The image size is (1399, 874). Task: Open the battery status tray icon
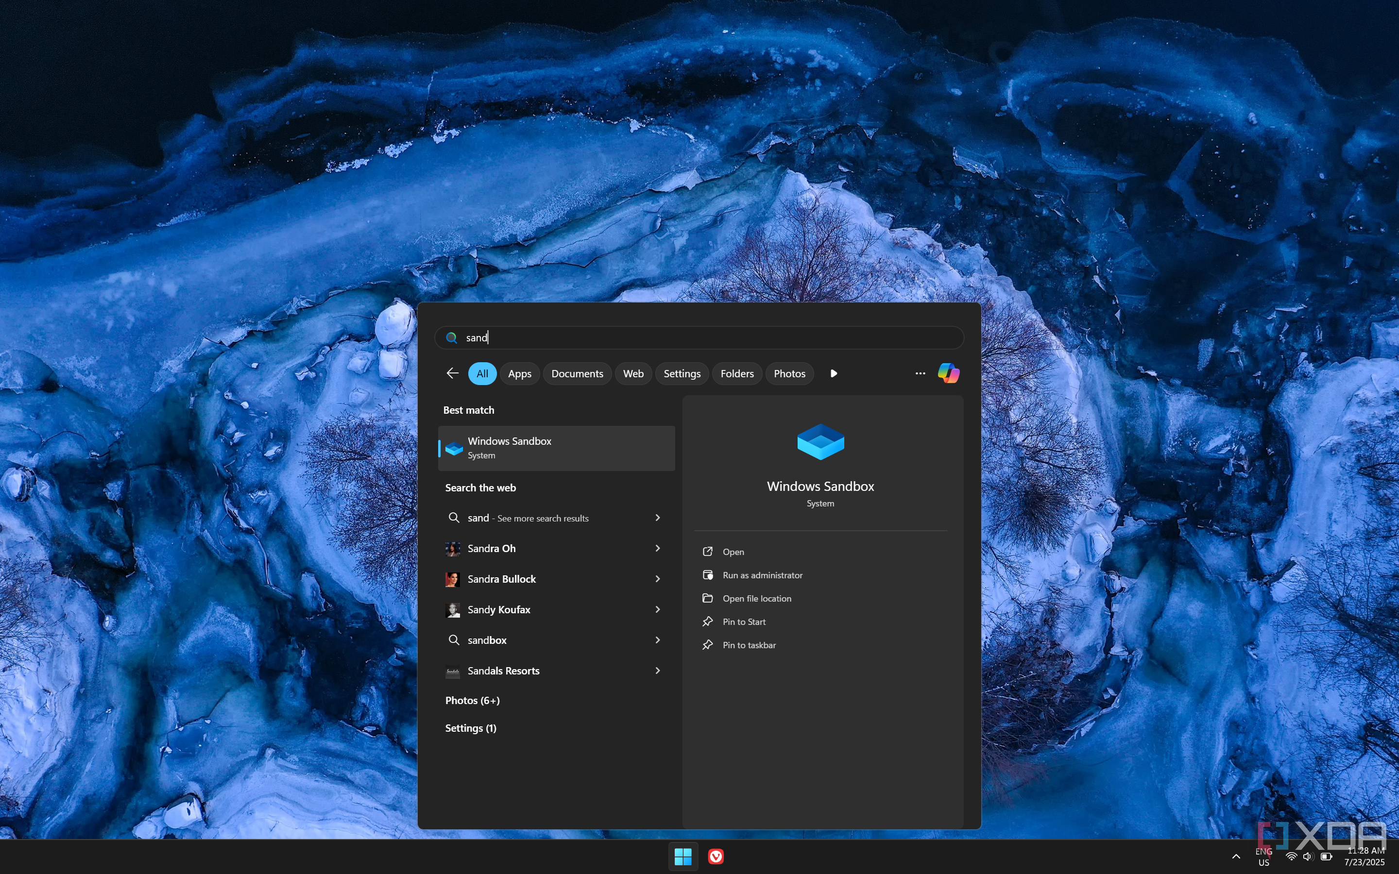[1326, 857]
